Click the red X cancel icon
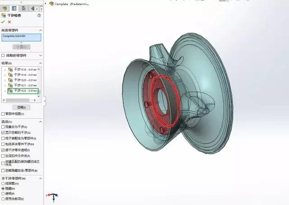 [9, 22]
